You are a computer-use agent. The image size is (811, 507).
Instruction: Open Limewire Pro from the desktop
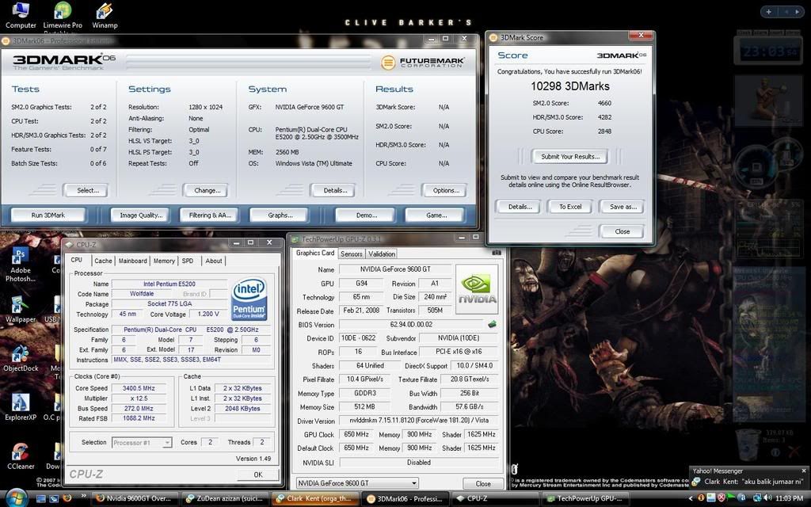pos(63,12)
